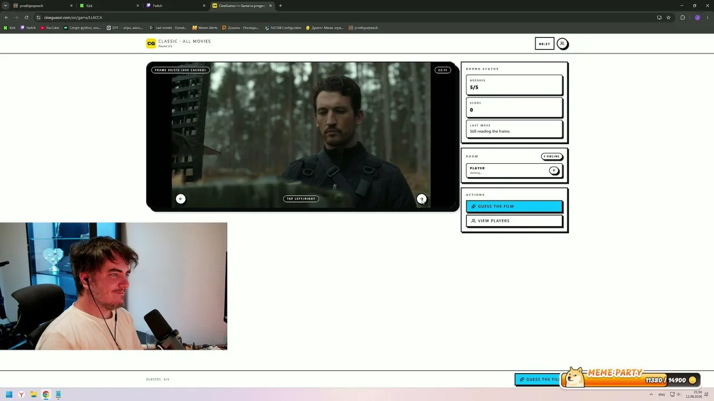Open the blue app next to Chrome on taskbar
Image resolution: width=714 pixels, height=401 pixels.
(x=58, y=395)
